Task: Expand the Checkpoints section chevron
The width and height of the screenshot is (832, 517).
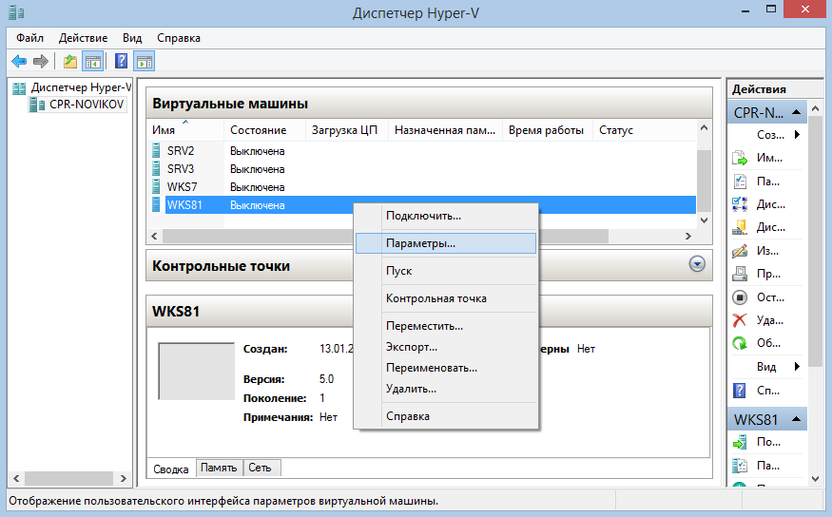Action: click(698, 266)
